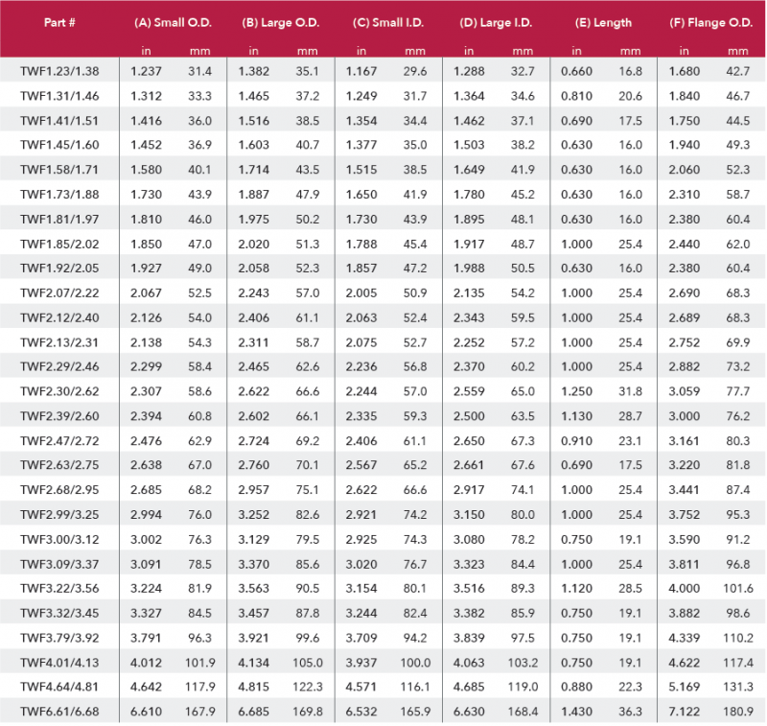Click the Part # column header
Screen dimensions: 767x726
pyautogui.click(x=59, y=21)
